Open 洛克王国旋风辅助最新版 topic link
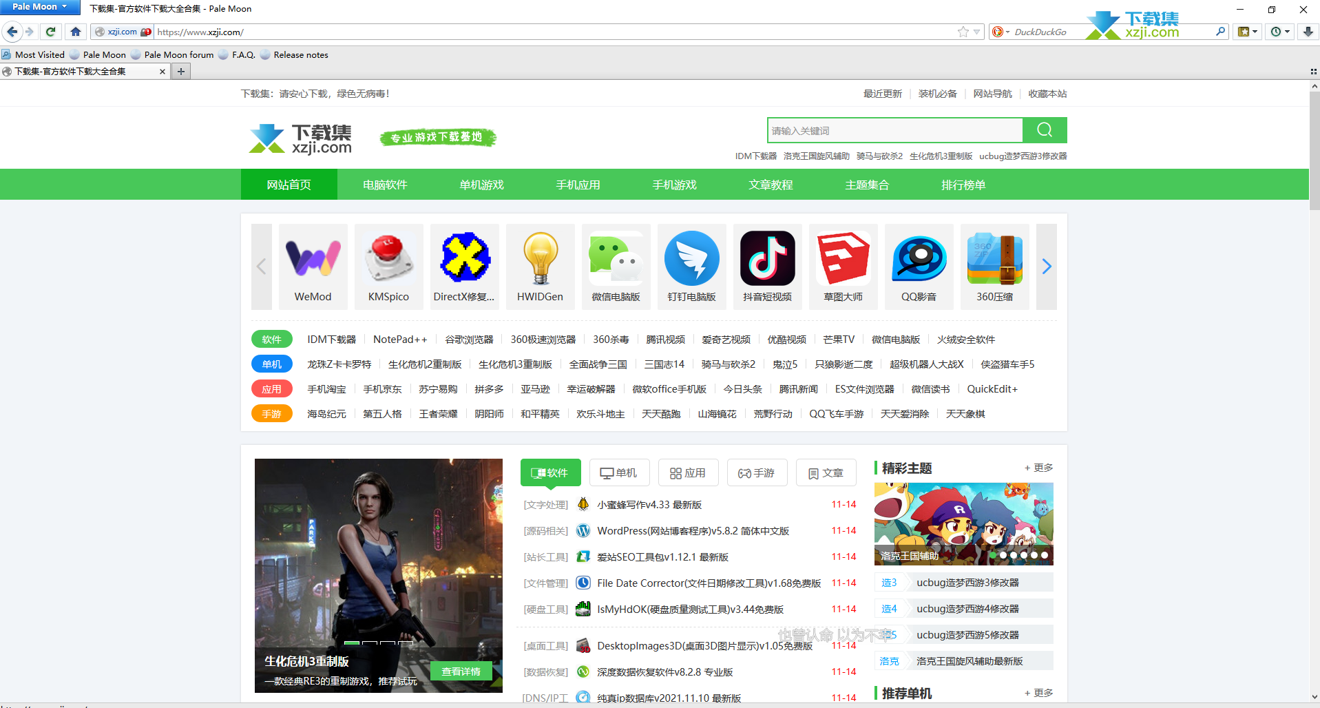 970,661
